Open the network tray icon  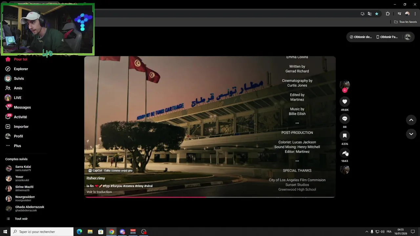[x=377, y=232]
